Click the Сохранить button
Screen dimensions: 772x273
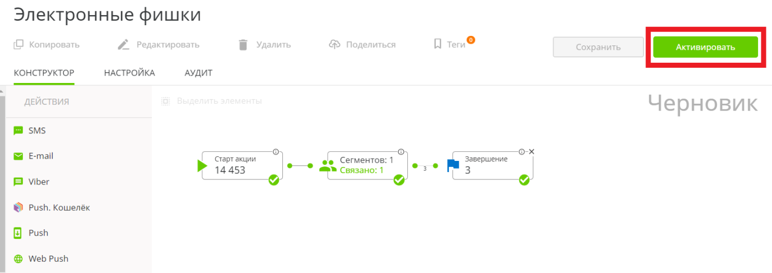pyautogui.click(x=598, y=47)
